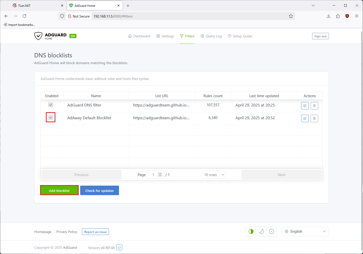Viewport: 363px width, 254px height.
Task: Open the Homepage footer link
Action: click(x=43, y=232)
